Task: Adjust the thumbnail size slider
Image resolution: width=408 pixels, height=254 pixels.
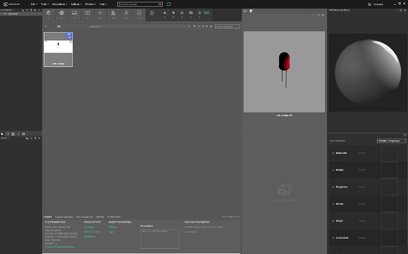Action: 231,217
